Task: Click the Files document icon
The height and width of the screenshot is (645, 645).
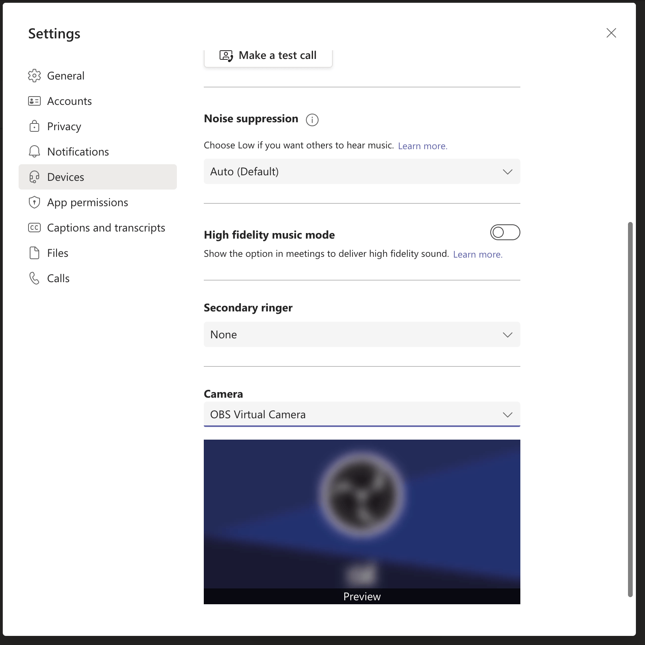Action: click(x=34, y=253)
